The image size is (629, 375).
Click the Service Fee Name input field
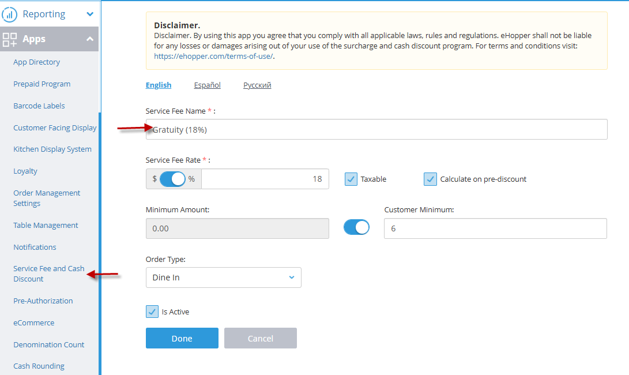tap(376, 130)
